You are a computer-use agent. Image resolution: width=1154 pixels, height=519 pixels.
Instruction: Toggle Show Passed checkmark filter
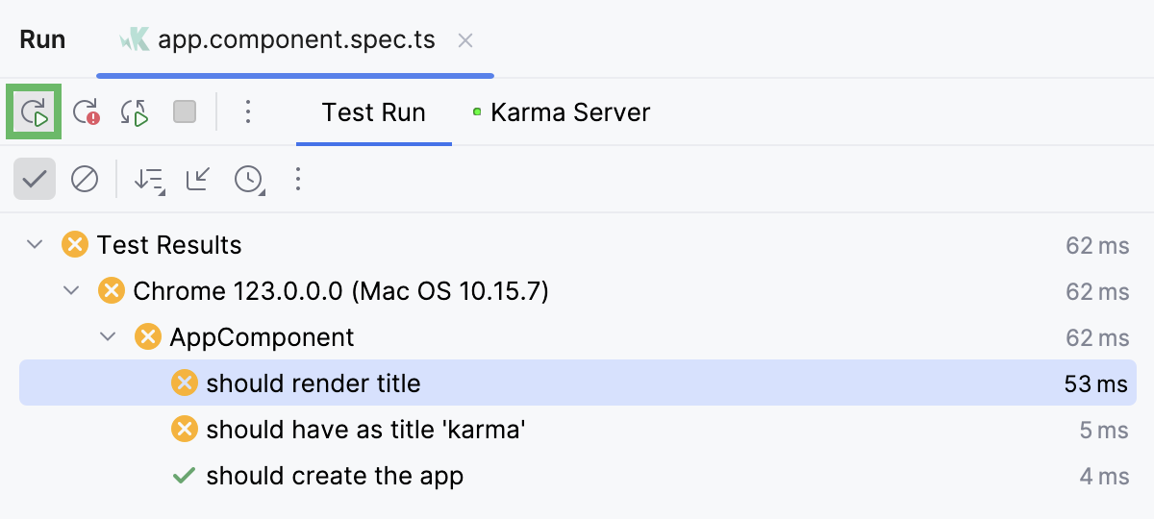pos(35,179)
